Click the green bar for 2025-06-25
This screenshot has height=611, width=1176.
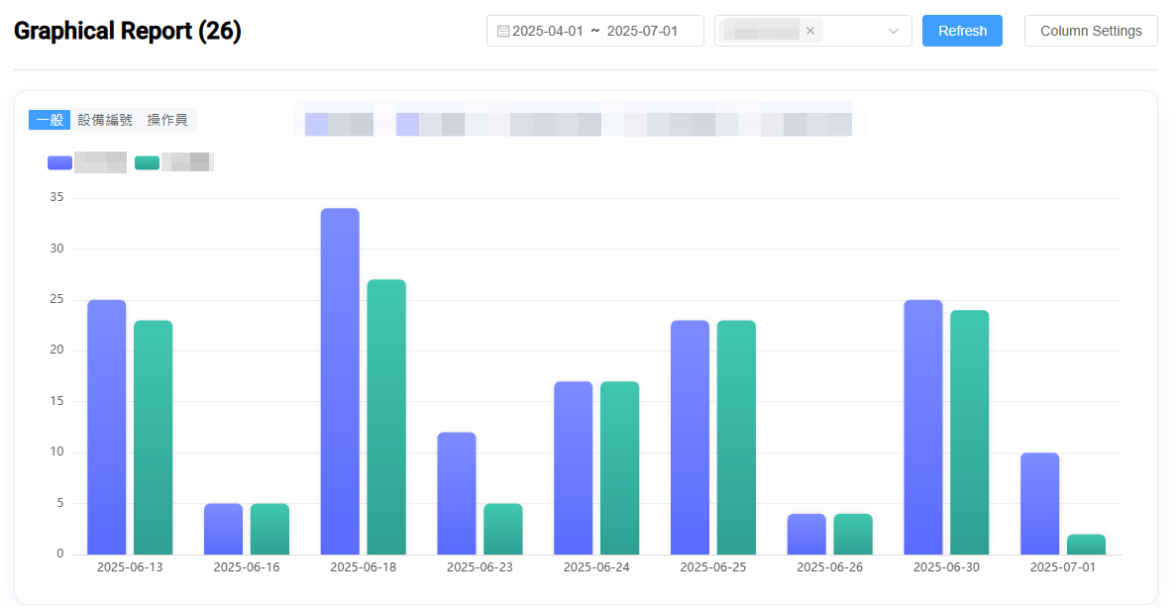click(736, 437)
